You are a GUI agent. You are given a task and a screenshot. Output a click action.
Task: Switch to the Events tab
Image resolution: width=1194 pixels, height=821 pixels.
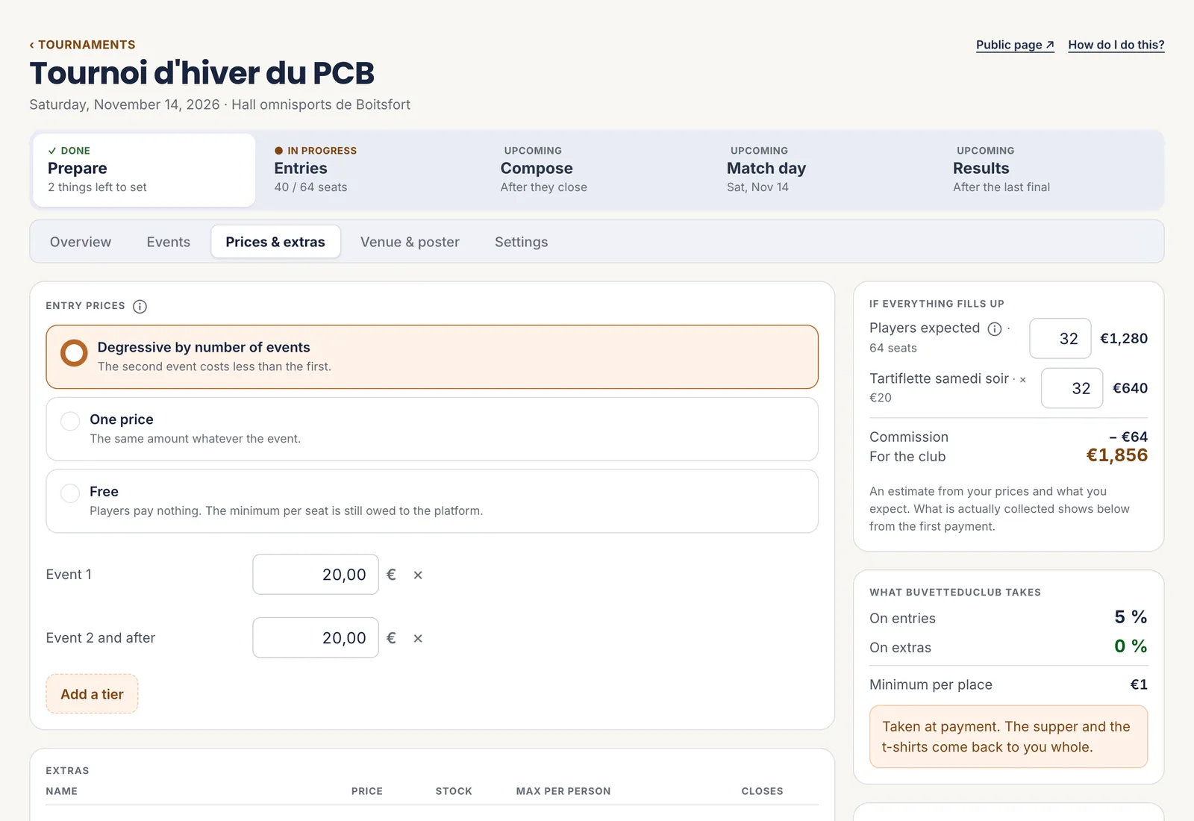pyautogui.click(x=169, y=242)
